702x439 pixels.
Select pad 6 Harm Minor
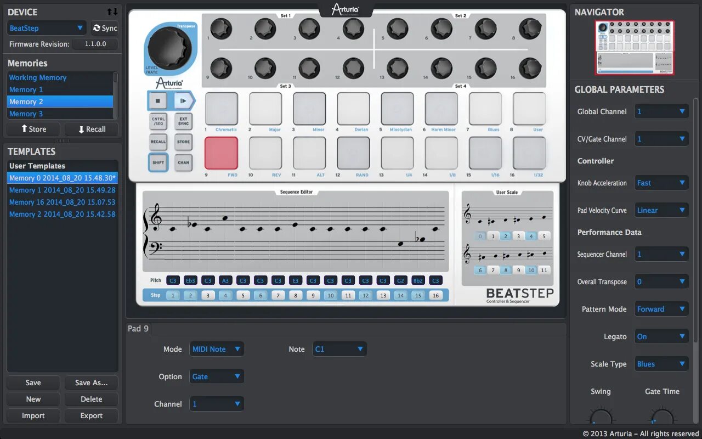[441, 109]
